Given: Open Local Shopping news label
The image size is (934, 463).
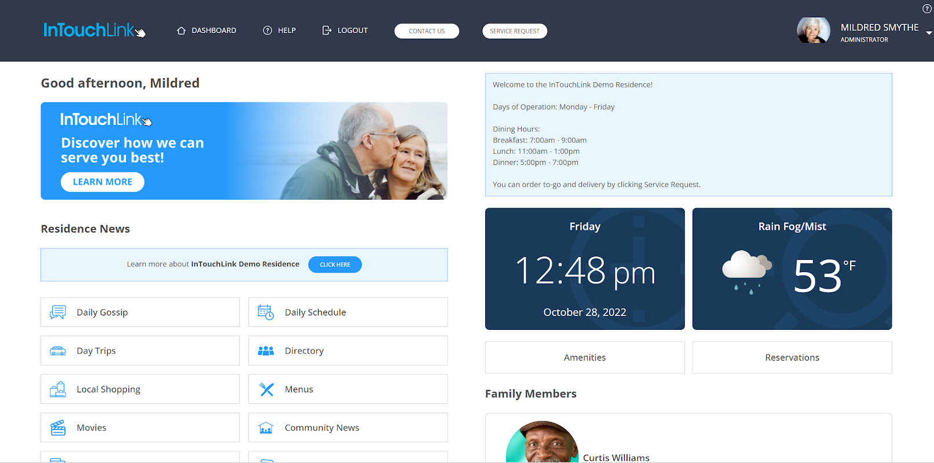Looking at the screenshot, I should point(108,389).
